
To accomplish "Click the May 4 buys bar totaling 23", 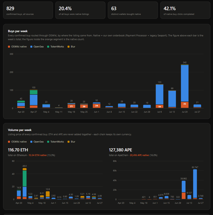I will click(x=46, y=106).
